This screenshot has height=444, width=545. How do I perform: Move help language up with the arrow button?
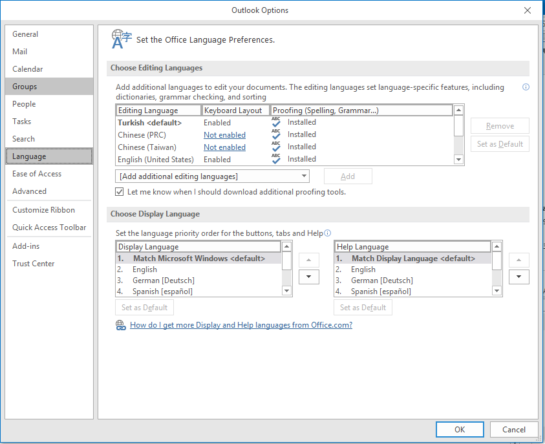click(519, 260)
